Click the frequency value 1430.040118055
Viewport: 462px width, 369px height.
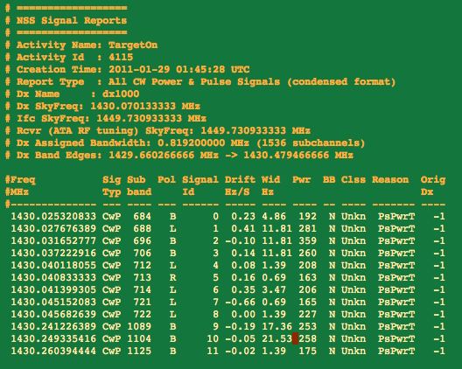(53, 265)
